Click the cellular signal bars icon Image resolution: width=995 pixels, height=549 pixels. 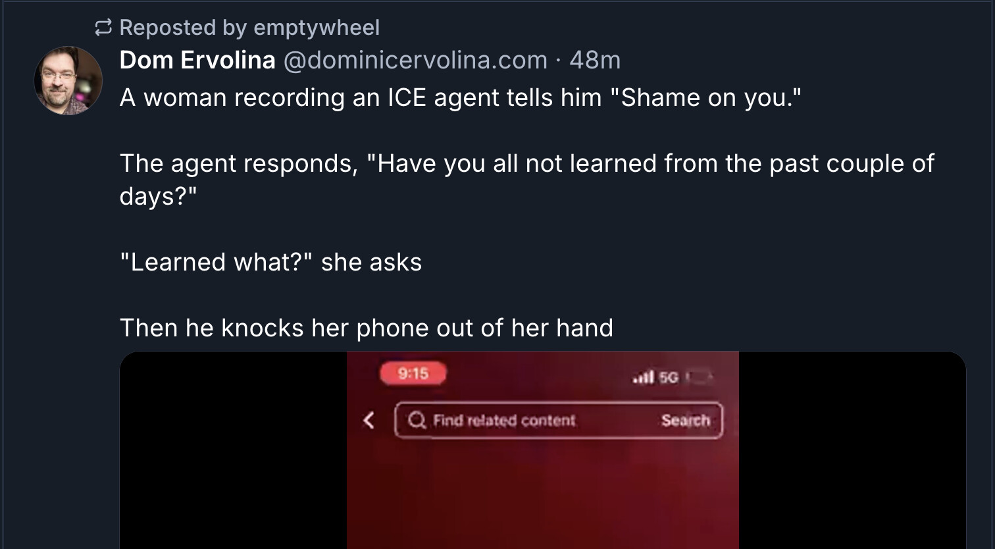[643, 377]
